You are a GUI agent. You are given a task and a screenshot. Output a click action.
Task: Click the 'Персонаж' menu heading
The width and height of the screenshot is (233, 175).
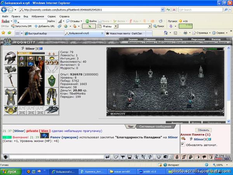(x=198, y=39)
